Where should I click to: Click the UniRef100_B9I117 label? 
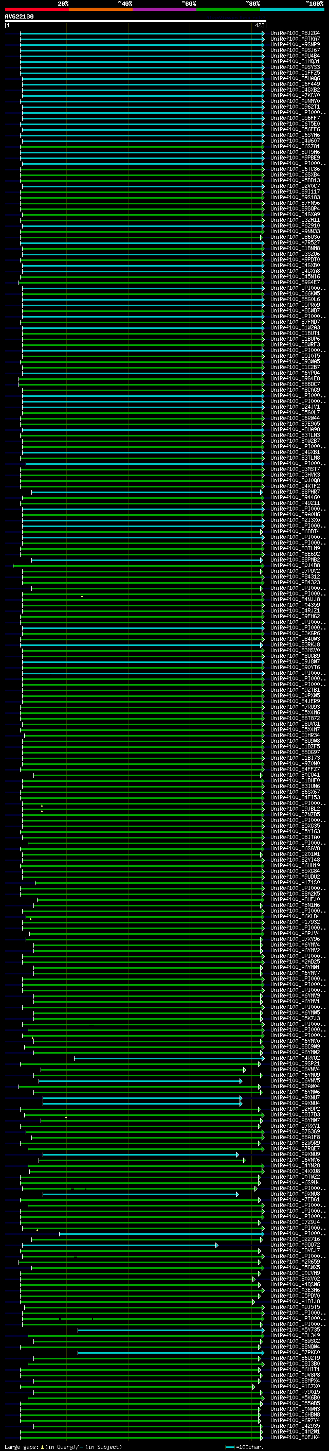click(295, 191)
